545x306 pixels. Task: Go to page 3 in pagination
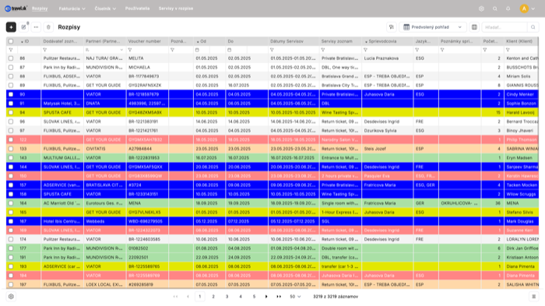click(x=227, y=297)
